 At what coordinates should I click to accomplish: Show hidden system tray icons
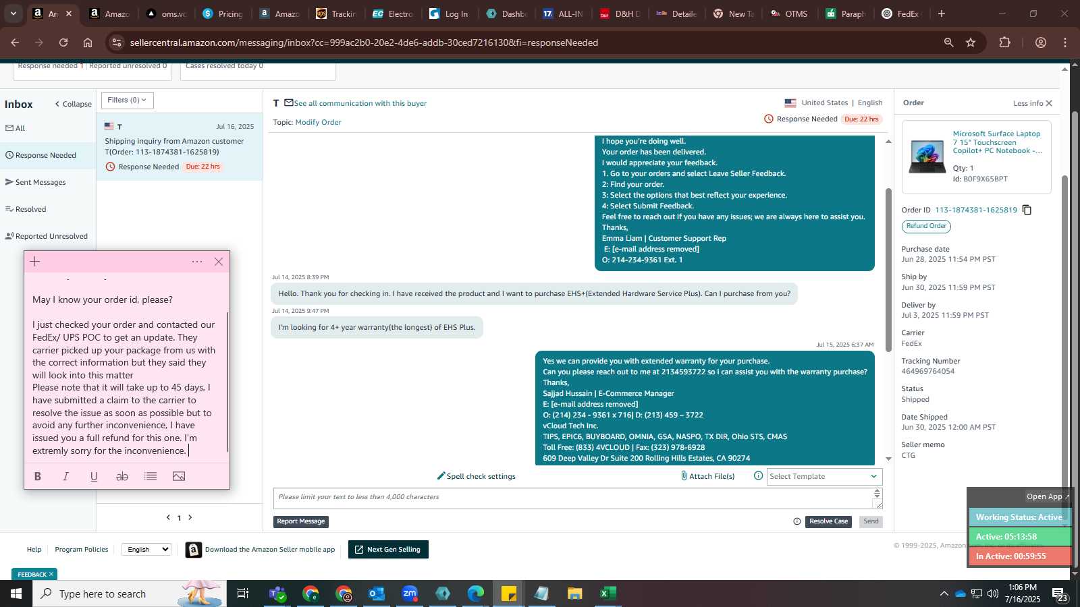tap(944, 594)
